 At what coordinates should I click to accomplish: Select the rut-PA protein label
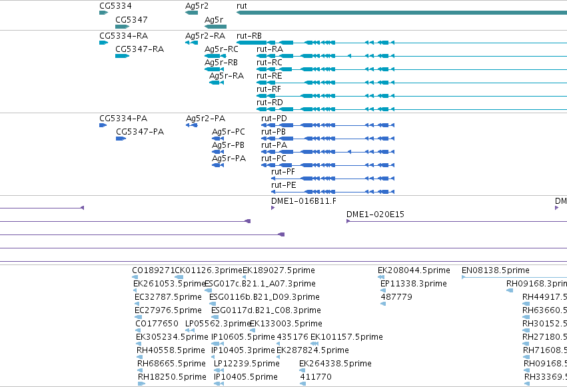coord(274,145)
